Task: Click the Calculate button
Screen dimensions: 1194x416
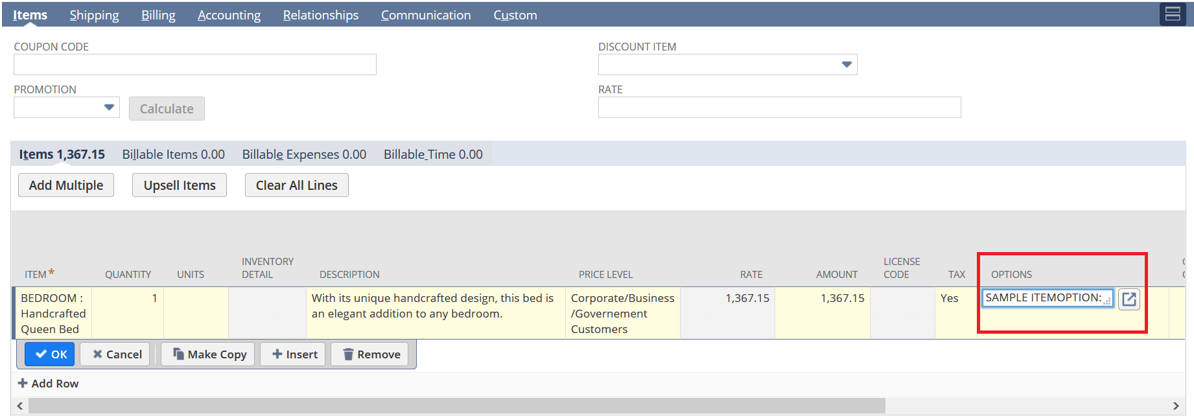Action: (167, 108)
